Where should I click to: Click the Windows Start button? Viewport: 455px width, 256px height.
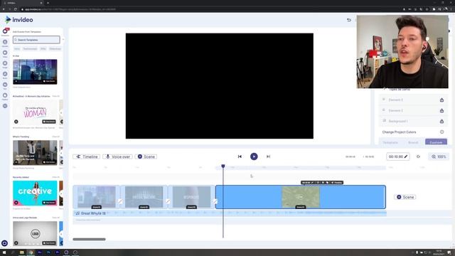[4, 252]
